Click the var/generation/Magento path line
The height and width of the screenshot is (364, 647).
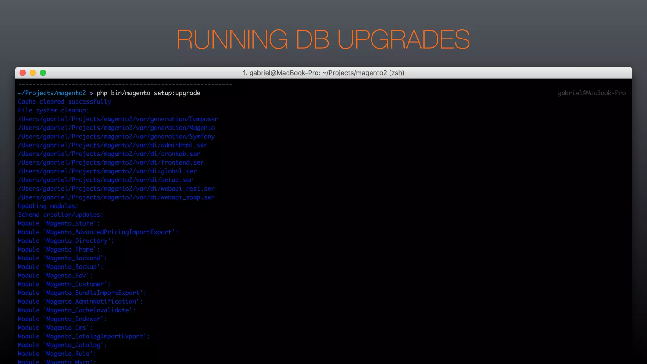pos(116,128)
